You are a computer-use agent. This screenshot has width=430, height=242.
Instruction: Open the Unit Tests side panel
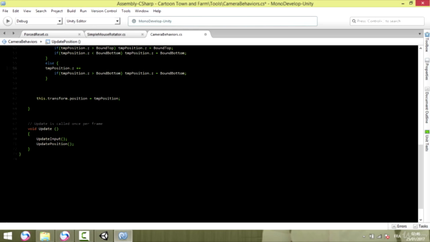point(427,140)
